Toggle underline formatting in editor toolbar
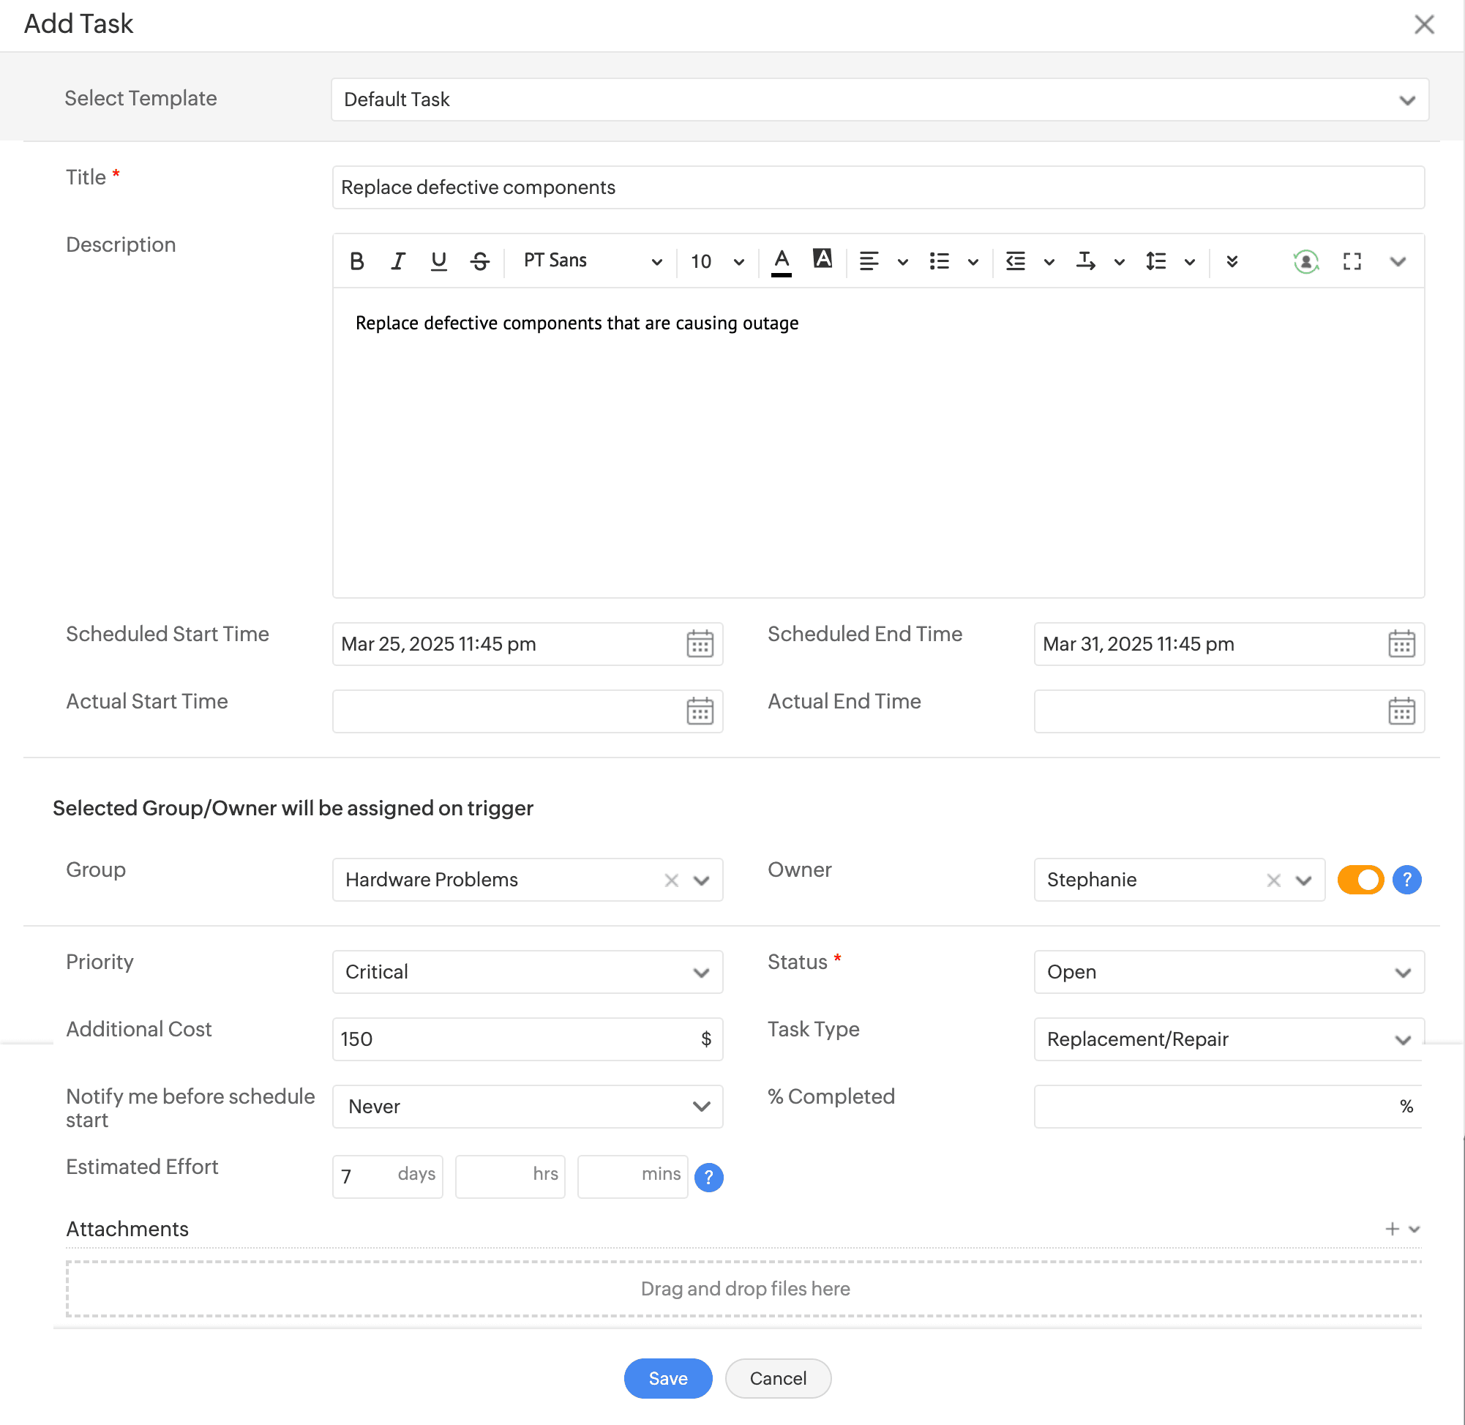 tap(438, 261)
